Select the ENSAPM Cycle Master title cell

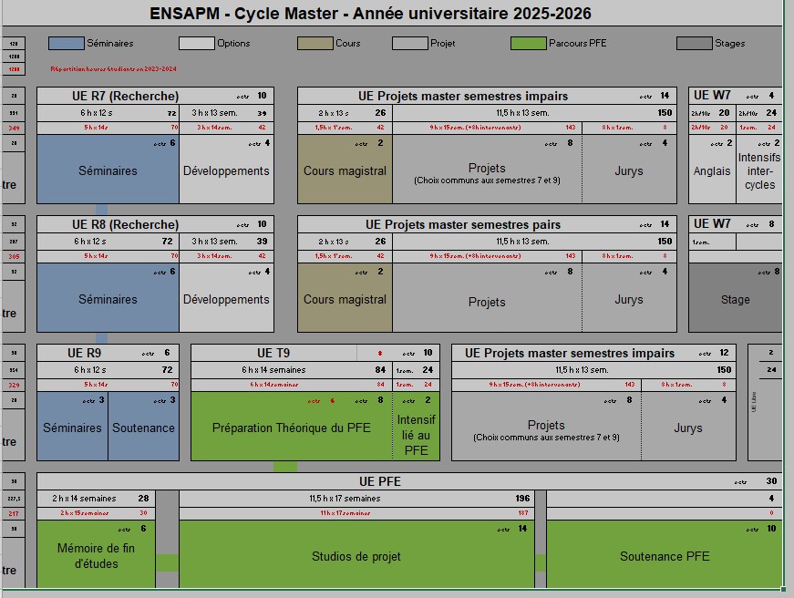click(370, 14)
